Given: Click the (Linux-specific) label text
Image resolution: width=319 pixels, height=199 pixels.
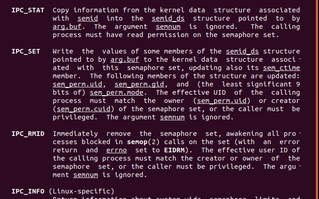Looking at the screenshot, I should pyautogui.click(x=82, y=192).
